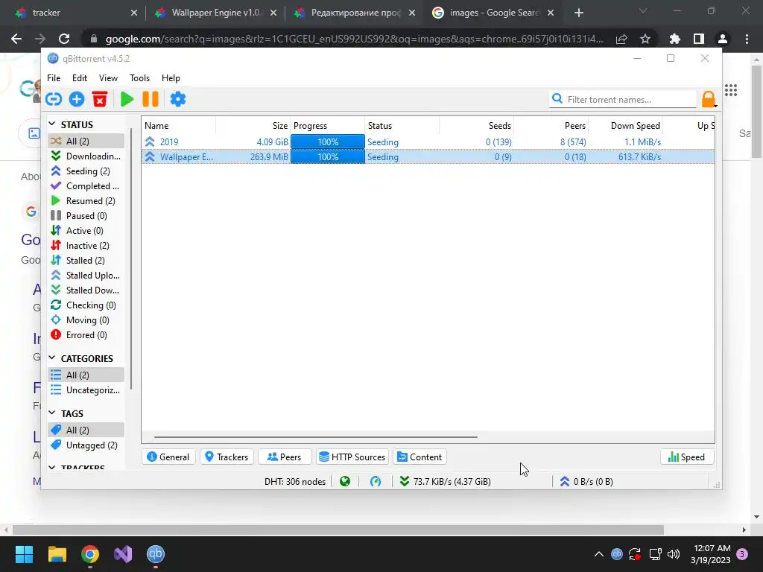Select the Stalled (2) status filter
The width and height of the screenshot is (763, 572).
point(86,261)
